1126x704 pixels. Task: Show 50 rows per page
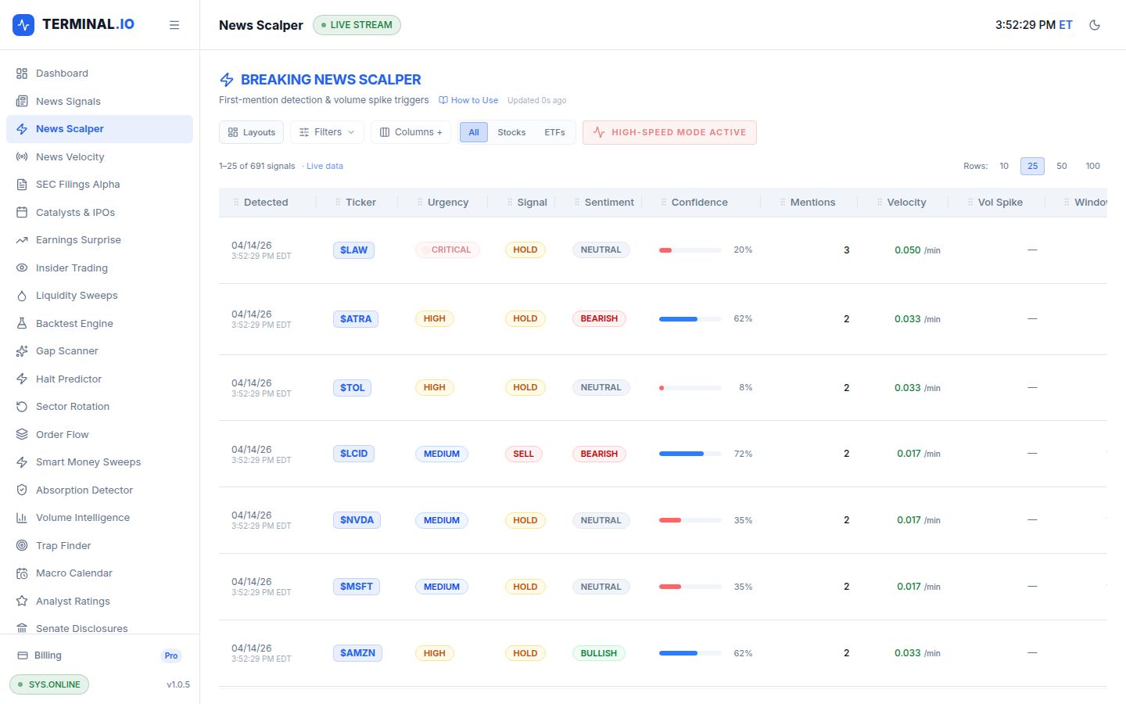click(x=1062, y=166)
